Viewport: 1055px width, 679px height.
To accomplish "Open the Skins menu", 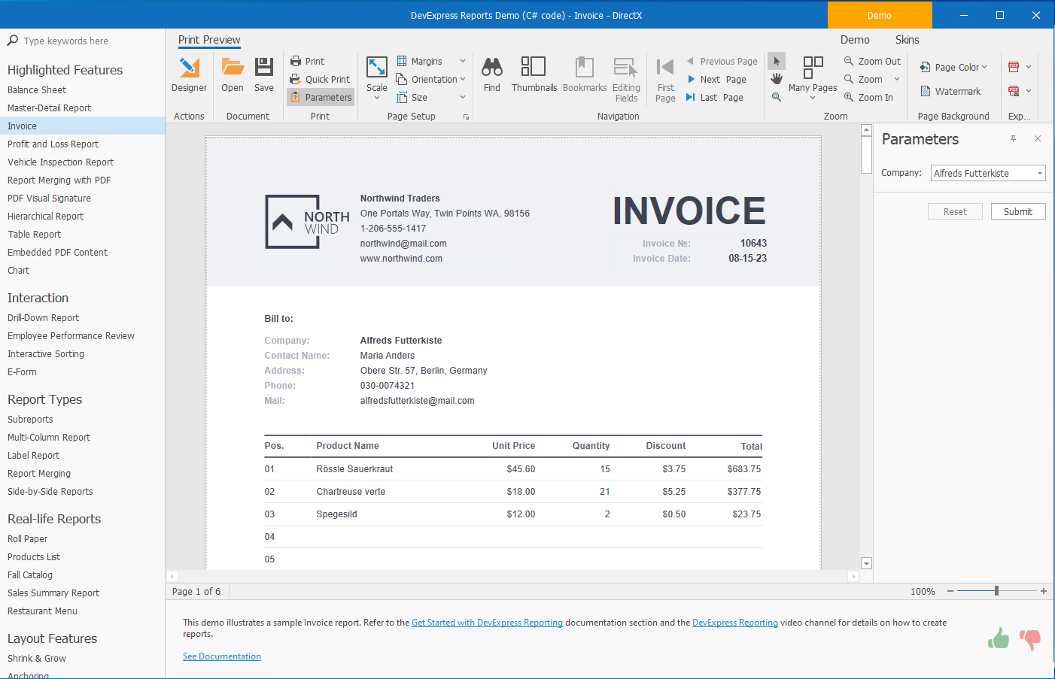I will (x=907, y=40).
